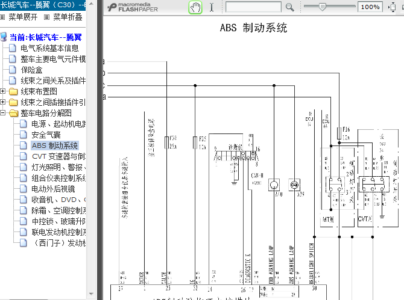Click the F16 fuse label in the diagram
Image resolution: width=404 pixels, height=300 pixels.
[x=346, y=129]
